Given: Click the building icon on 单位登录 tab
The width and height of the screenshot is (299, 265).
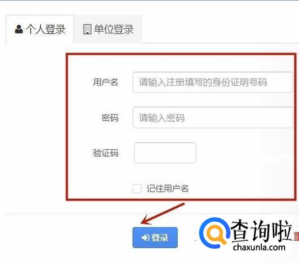Looking at the screenshot, I should (x=87, y=29).
